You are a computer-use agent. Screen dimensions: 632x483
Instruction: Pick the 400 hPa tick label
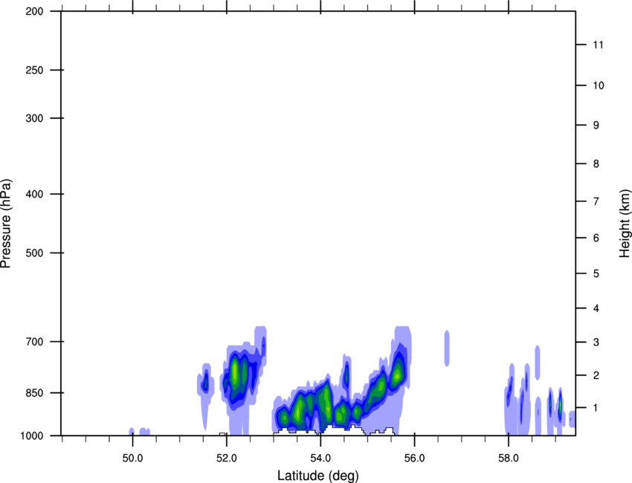[x=33, y=195]
